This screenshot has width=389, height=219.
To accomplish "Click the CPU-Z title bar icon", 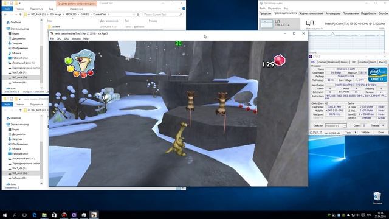I will pos(311,57).
